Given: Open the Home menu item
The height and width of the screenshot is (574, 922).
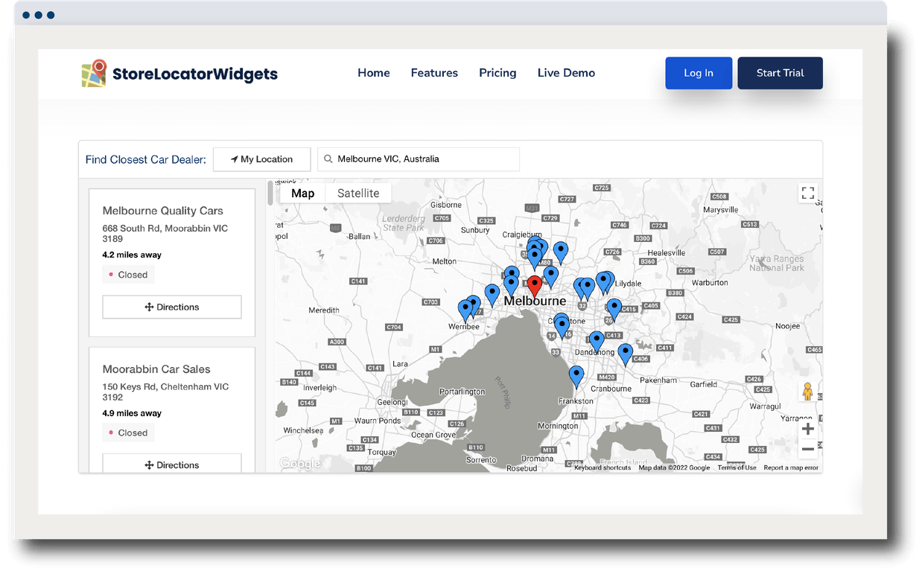Looking at the screenshot, I should click(x=374, y=73).
